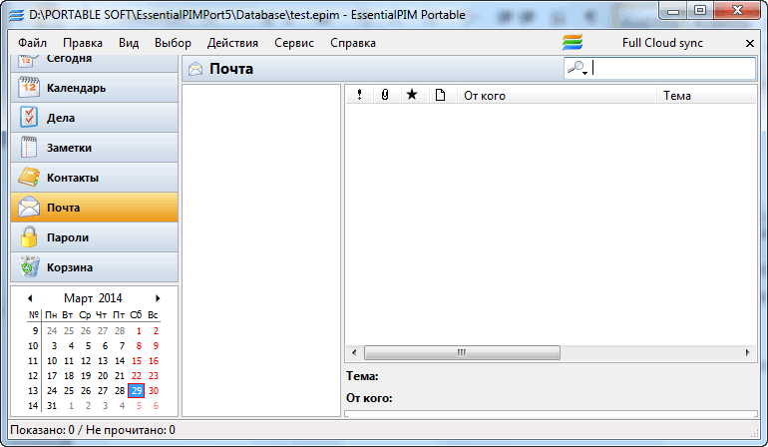Open Passwords (Пароли) padlock icon
The width and height of the screenshot is (768, 447).
(29, 237)
